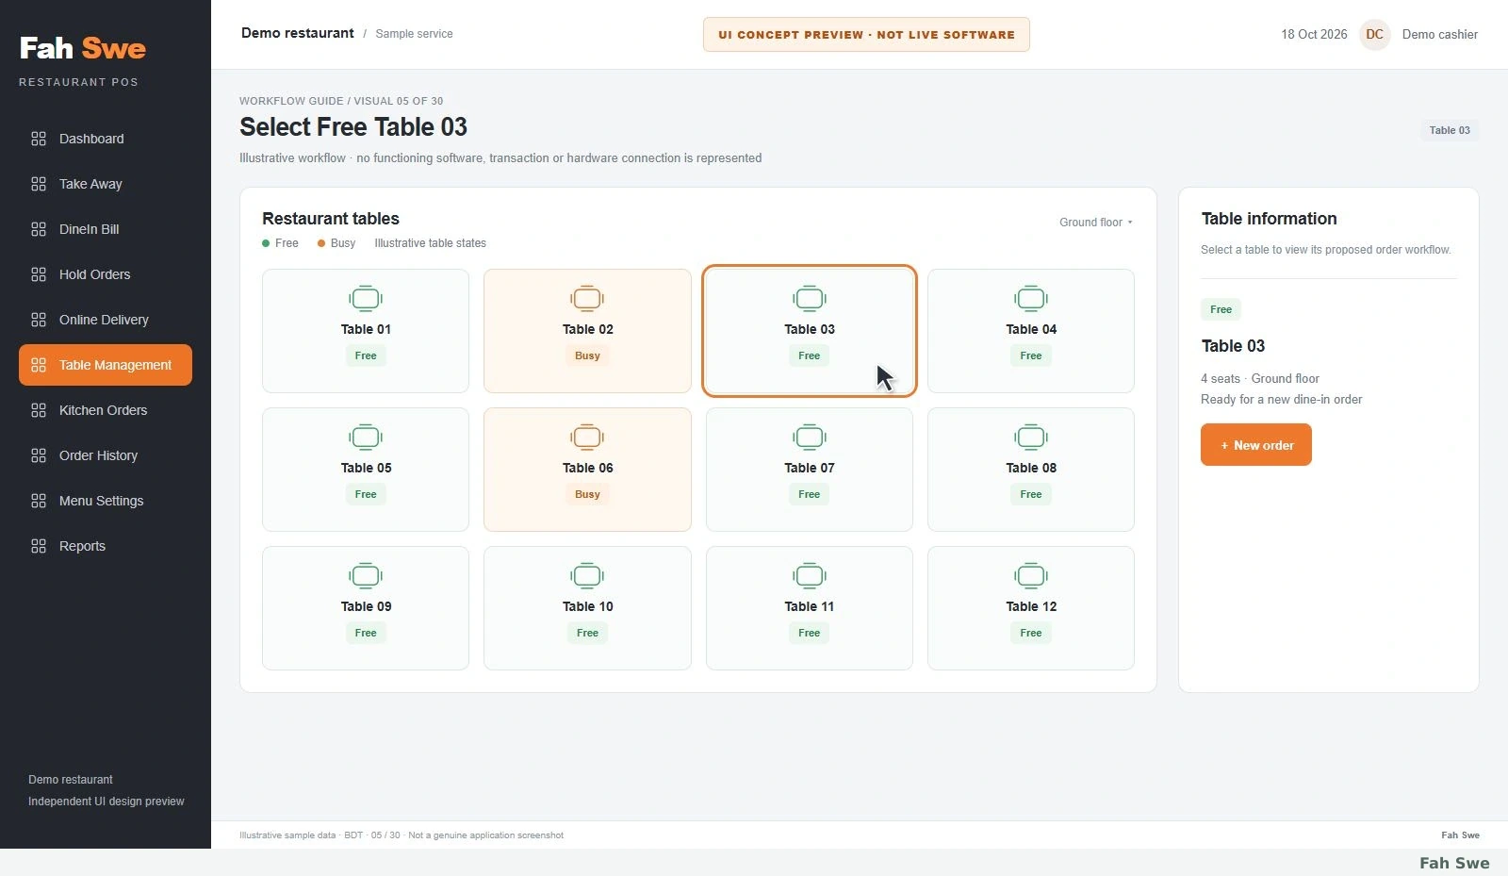Viewport: 1508px width, 876px height.
Task: Click the Table 03 chip in the page header
Action: tap(1450, 130)
